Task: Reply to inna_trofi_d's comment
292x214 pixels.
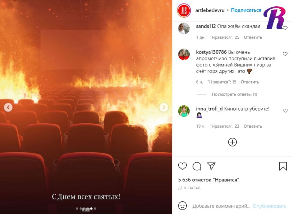Action: (x=253, y=126)
